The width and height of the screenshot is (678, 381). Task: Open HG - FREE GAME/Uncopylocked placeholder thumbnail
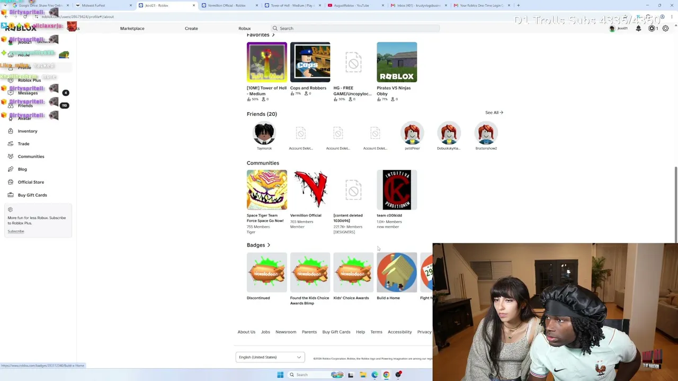coord(353,62)
